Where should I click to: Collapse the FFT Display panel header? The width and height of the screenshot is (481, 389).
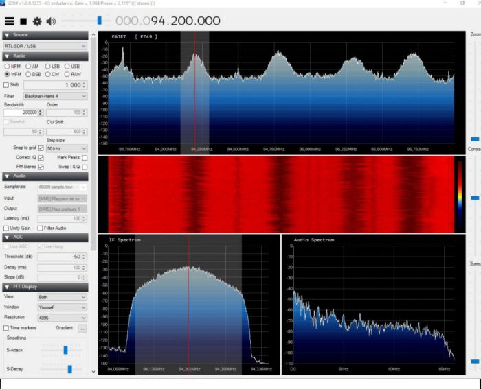pos(45,287)
